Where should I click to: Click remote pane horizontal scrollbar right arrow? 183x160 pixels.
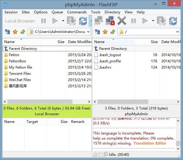click(178, 102)
